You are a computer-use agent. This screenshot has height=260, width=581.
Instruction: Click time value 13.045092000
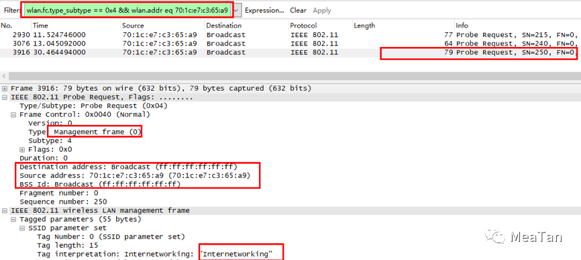coord(59,44)
